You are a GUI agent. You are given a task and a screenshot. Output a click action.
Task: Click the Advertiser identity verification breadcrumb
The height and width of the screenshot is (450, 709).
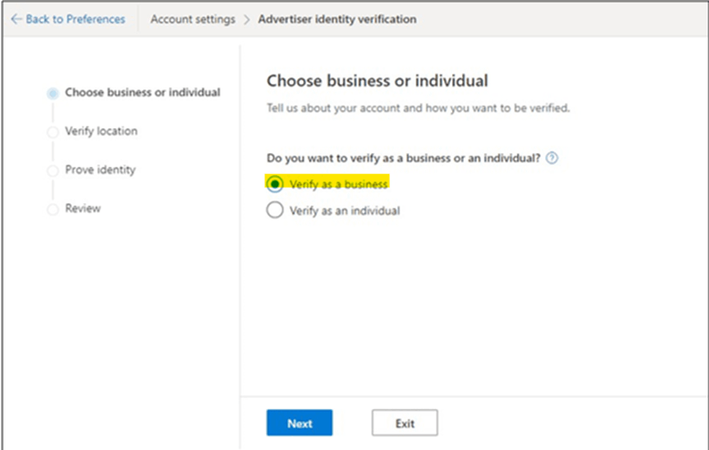(x=337, y=19)
